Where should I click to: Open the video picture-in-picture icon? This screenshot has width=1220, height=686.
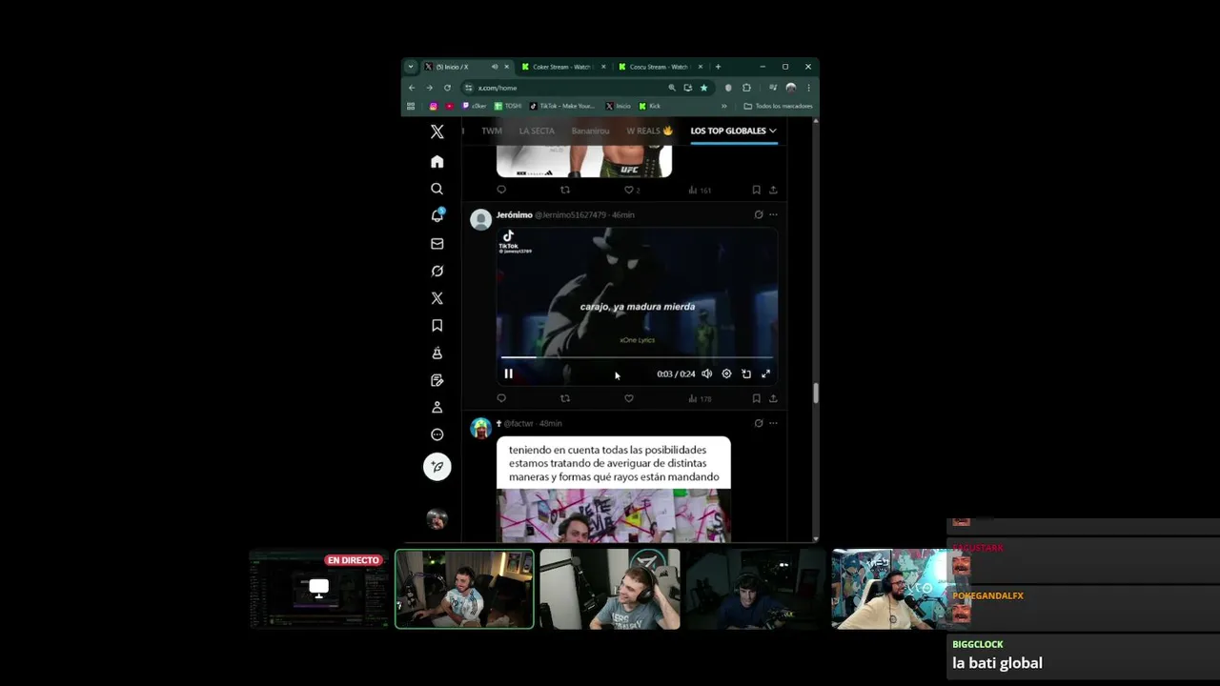point(746,373)
